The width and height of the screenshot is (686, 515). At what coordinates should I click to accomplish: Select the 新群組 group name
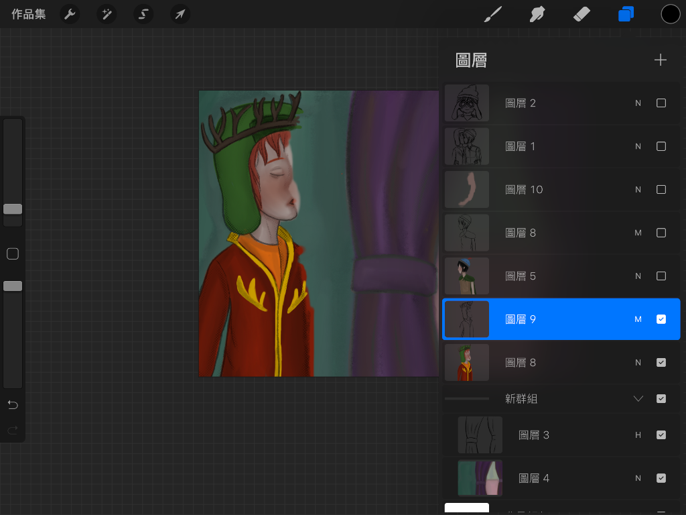(x=521, y=398)
